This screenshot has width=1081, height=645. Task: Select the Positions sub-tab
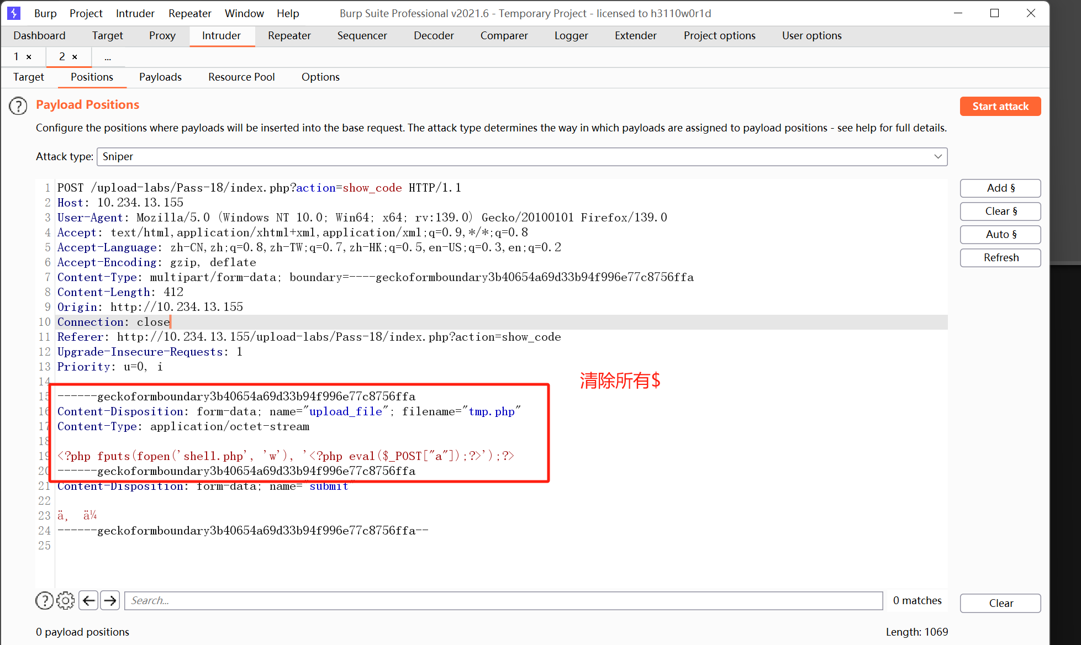pos(92,77)
